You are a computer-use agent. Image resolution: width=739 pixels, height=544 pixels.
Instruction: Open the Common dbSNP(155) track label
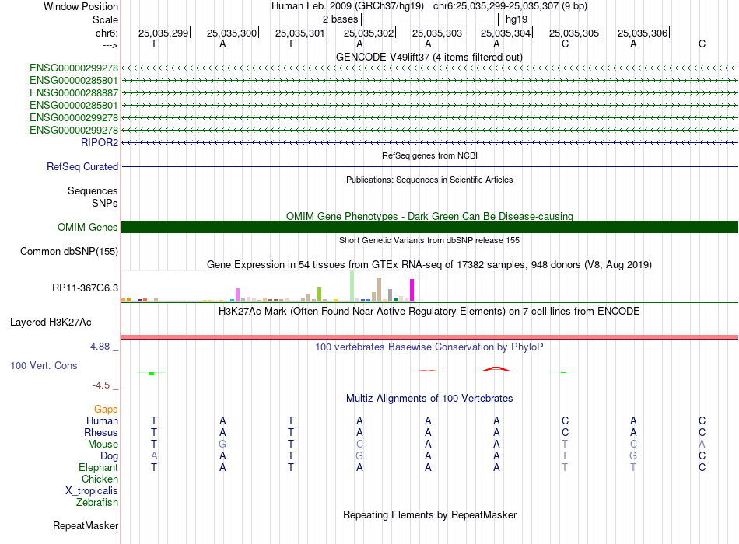tap(69, 252)
